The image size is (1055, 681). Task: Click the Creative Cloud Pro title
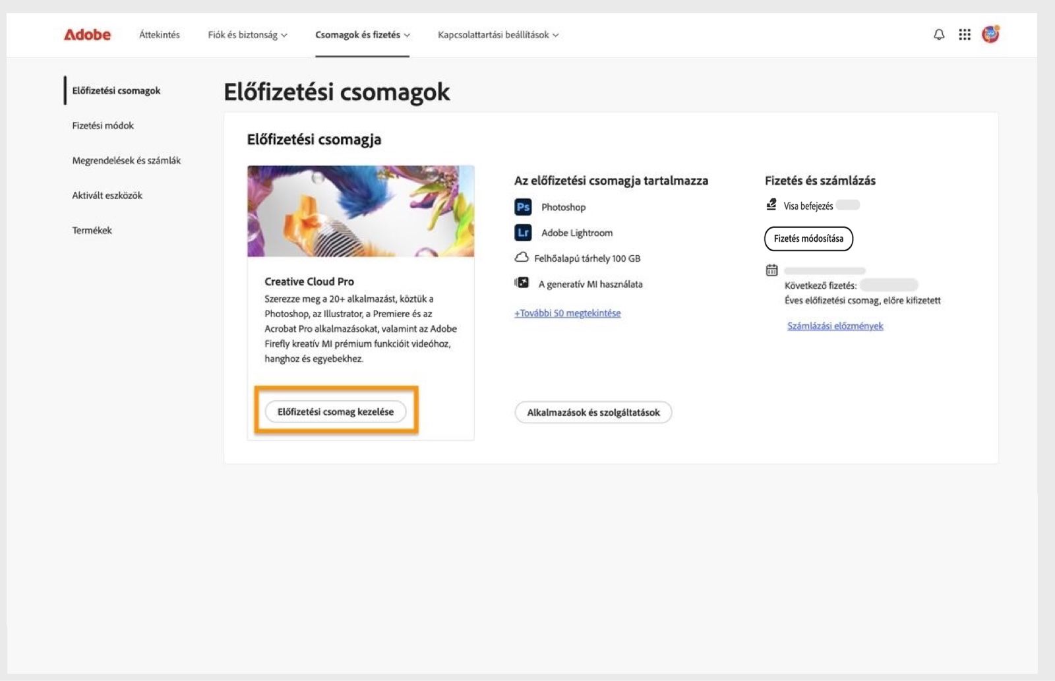(309, 281)
